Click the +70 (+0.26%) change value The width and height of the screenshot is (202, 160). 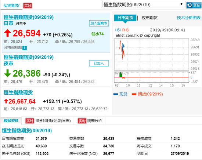point(58,35)
